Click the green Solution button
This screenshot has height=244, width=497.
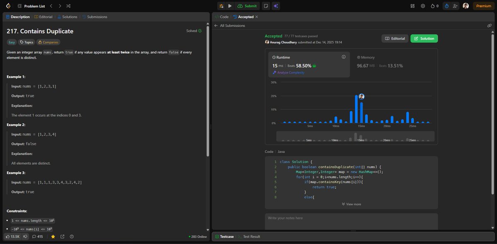click(x=424, y=38)
